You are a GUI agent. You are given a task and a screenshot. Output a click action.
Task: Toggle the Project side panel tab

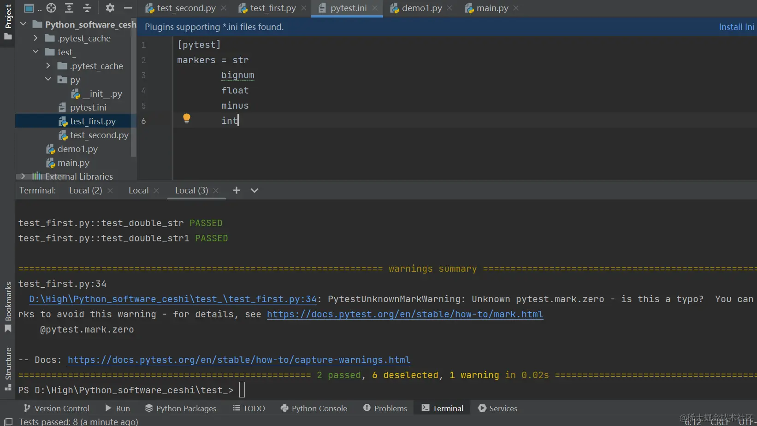click(x=8, y=22)
